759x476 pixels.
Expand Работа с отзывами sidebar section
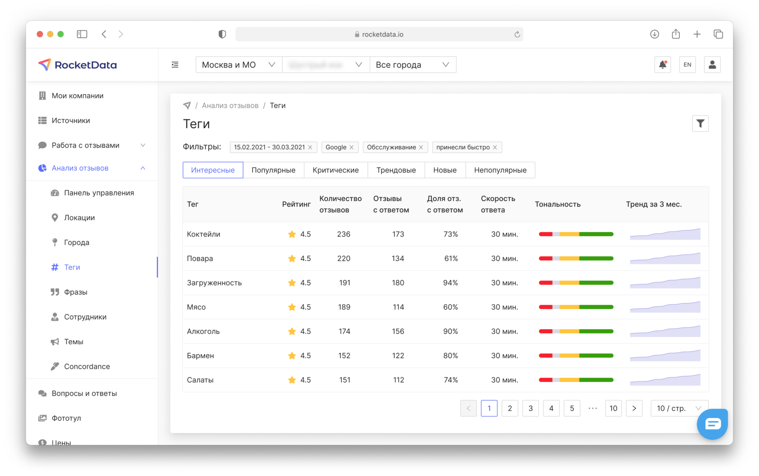(92, 145)
